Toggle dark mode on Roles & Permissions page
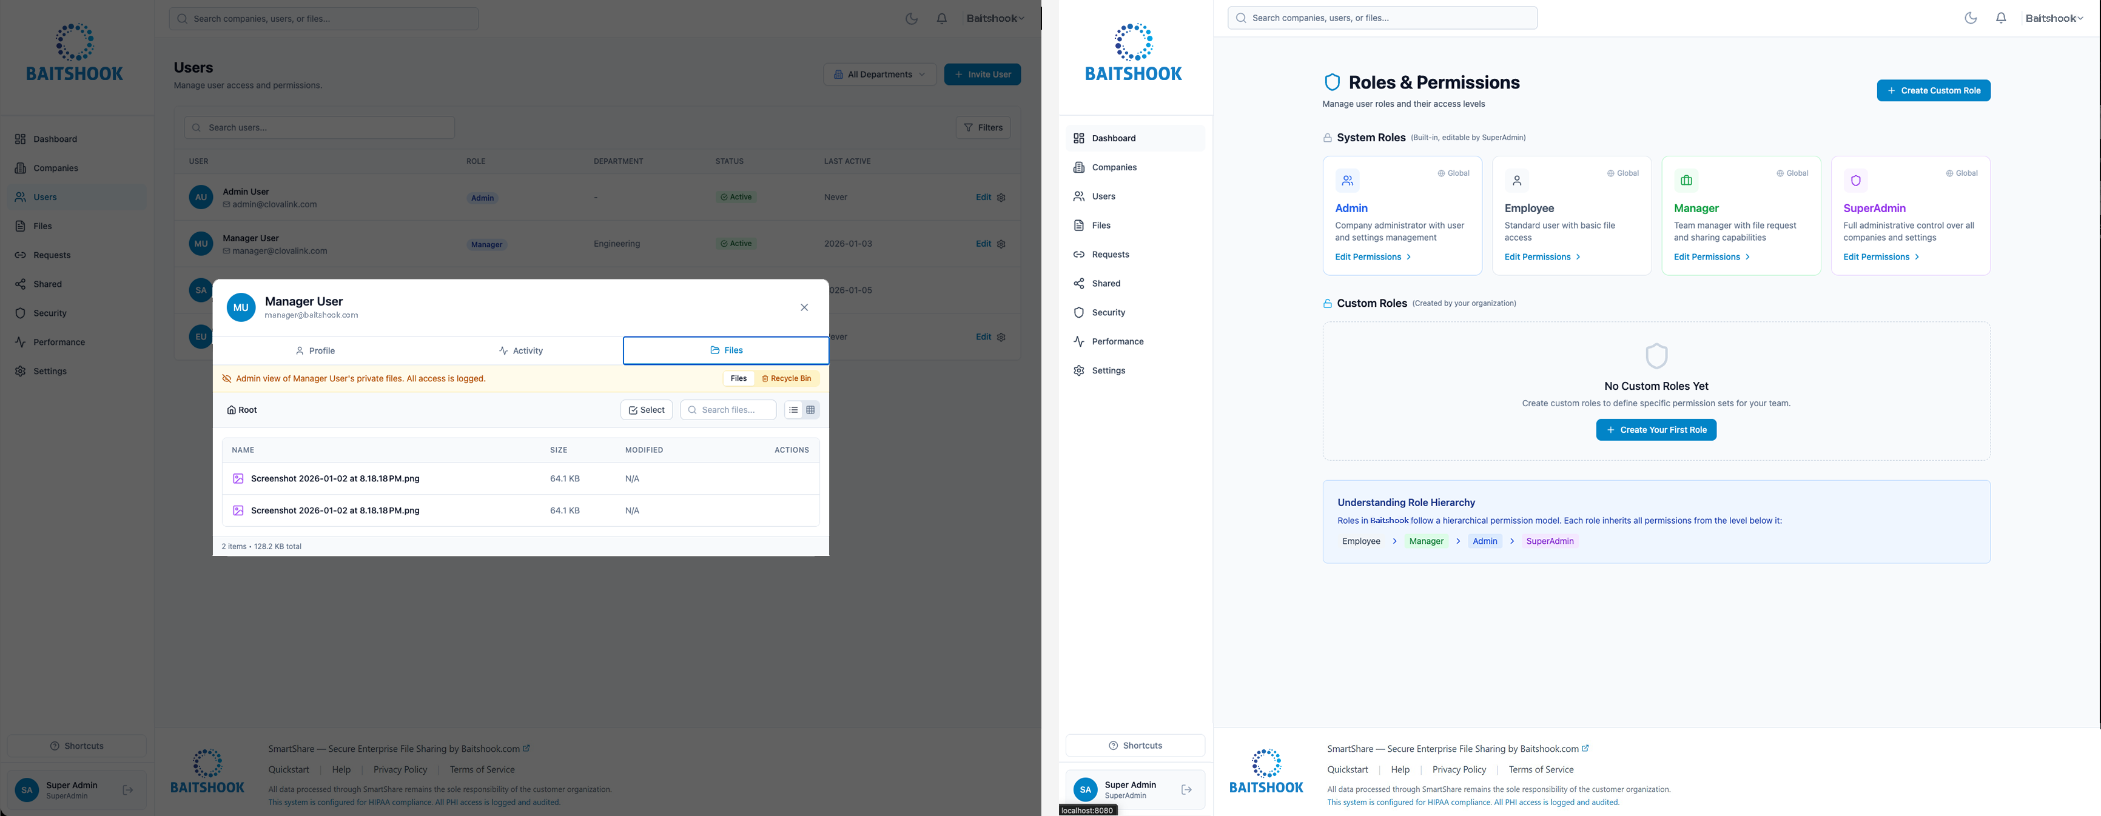This screenshot has width=2101, height=816. tap(1971, 18)
